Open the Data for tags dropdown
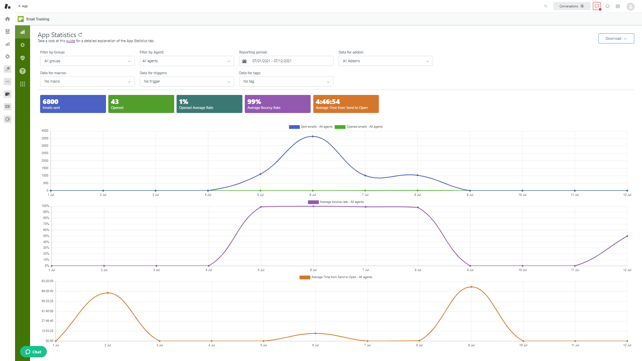The width and height of the screenshot is (642, 361). [x=286, y=81]
